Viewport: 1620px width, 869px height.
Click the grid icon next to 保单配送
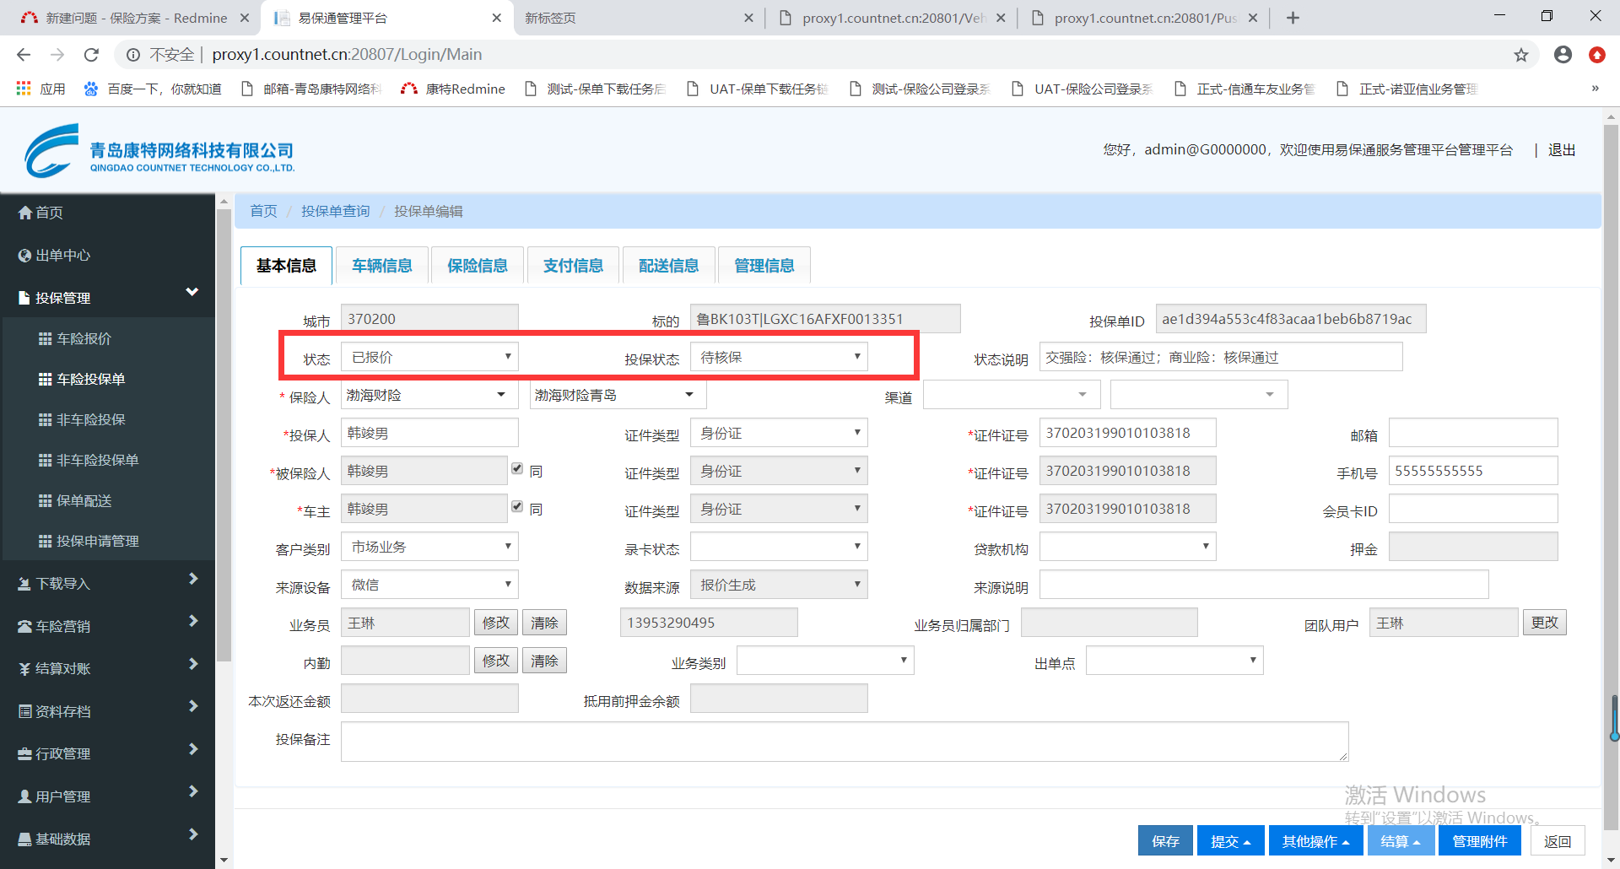46,500
